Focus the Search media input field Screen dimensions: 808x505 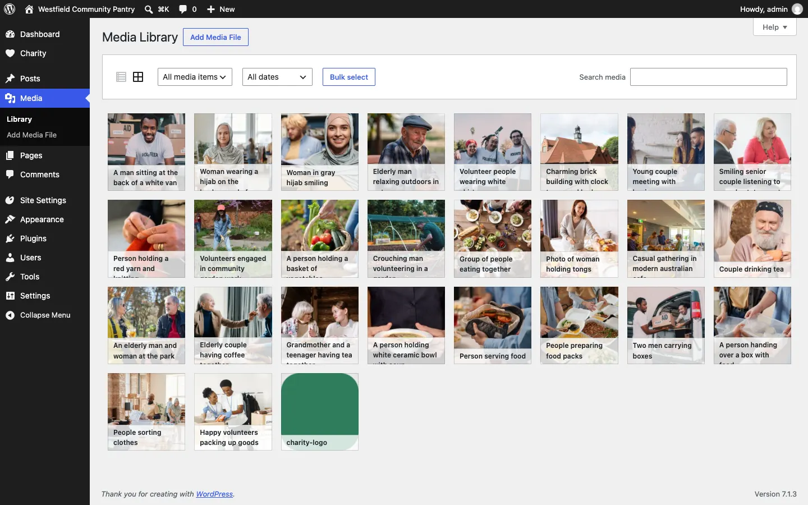point(709,77)
